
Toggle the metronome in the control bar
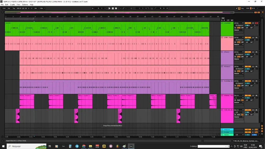point(35,8)
